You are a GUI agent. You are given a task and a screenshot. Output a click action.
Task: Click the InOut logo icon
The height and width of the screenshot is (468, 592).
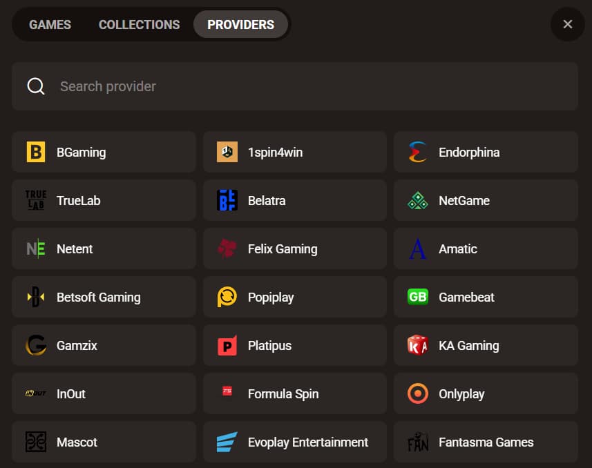click(36, 393)
